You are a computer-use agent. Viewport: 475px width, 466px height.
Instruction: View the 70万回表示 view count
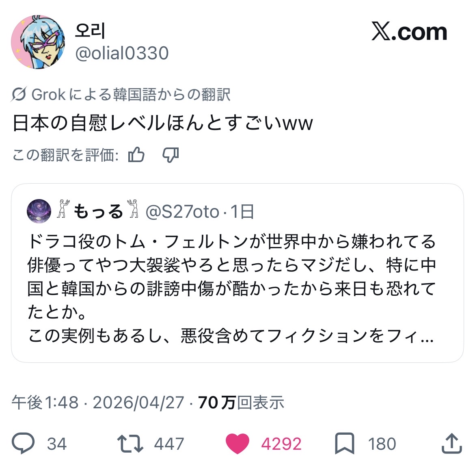pyautogui.click(x=241, y=402)
